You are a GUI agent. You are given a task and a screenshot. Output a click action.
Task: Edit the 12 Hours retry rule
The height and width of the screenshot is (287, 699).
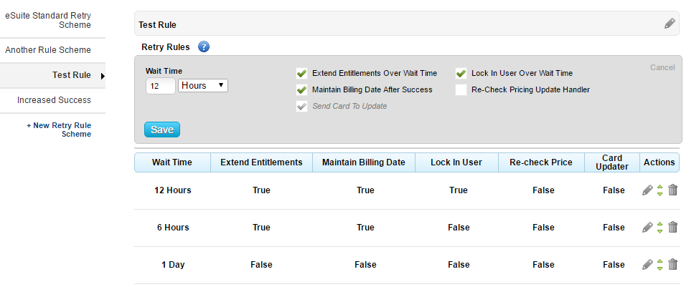click(x=647, y=190)
